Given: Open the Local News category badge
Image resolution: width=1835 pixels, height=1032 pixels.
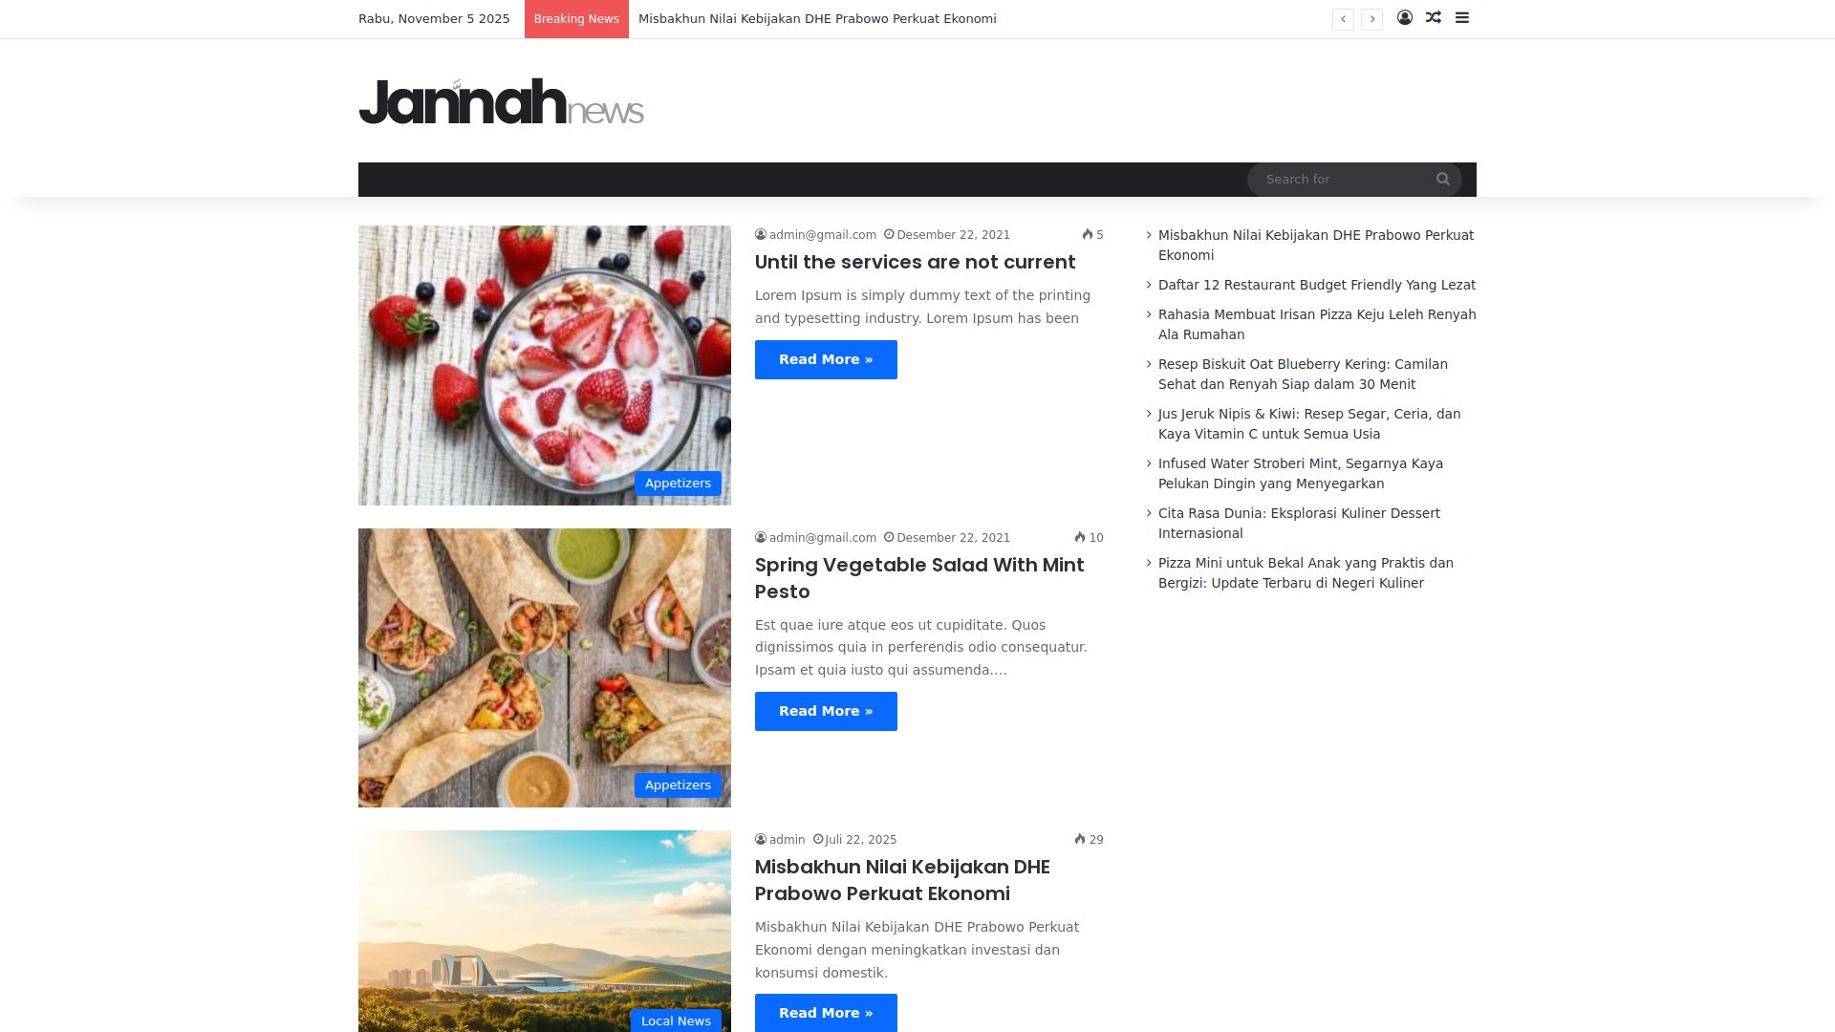Looking at the screenshot, I should point(676,1021).
